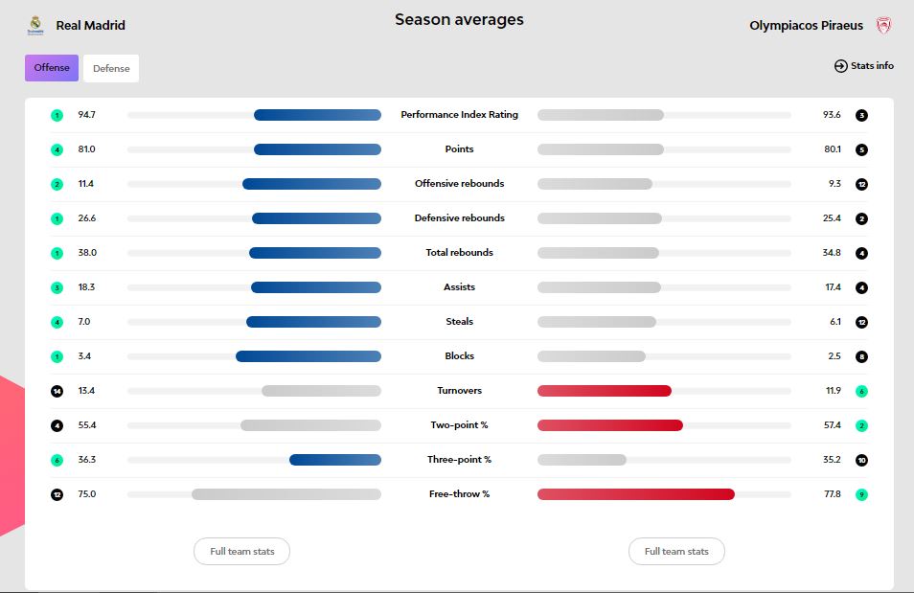Click the Olympiacos Piraeus team logo
914x593 pixels.
[882, 26]
